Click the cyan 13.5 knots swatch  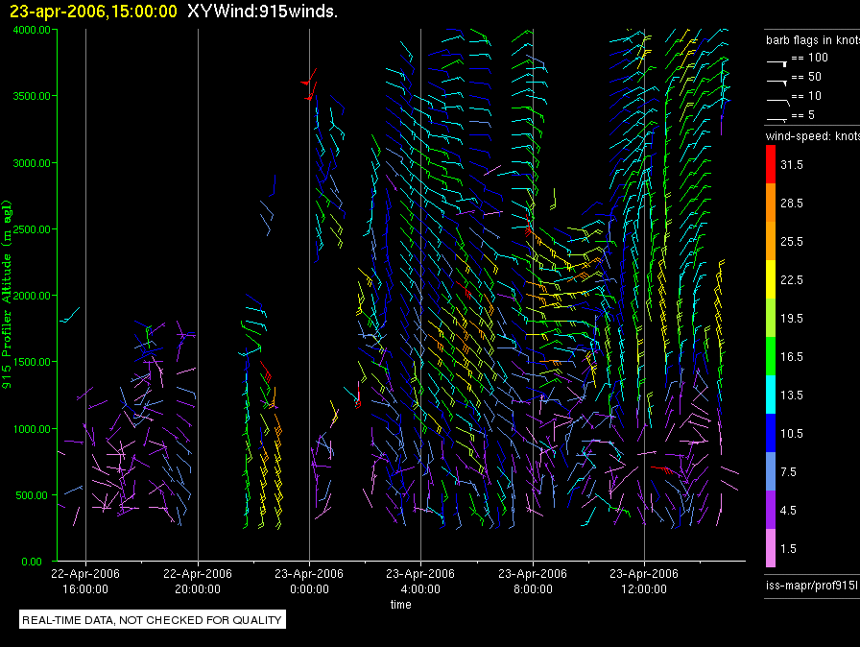tap(771, 395)
